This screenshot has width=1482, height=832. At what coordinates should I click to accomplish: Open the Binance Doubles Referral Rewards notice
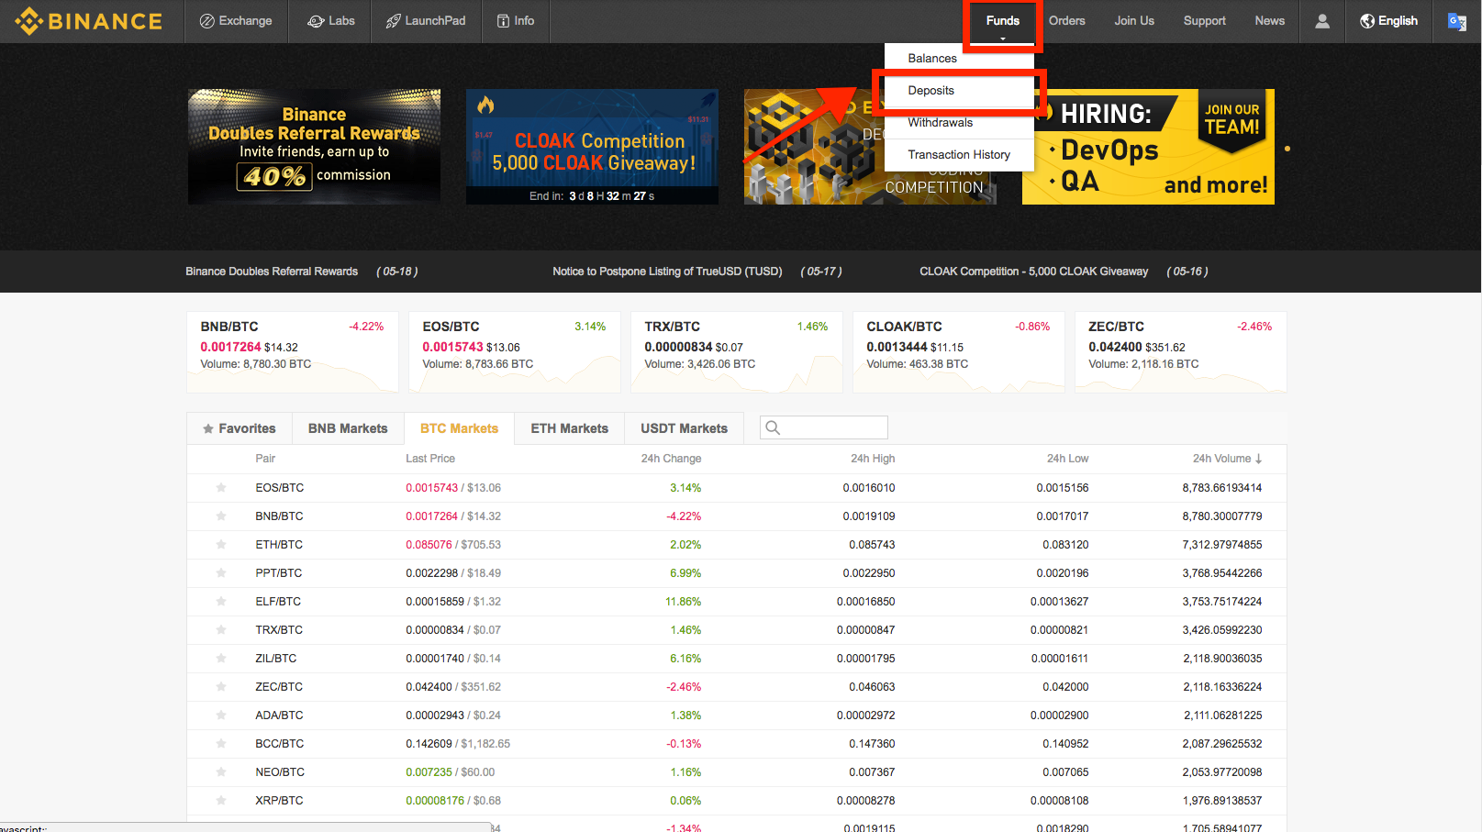point(272,272)
